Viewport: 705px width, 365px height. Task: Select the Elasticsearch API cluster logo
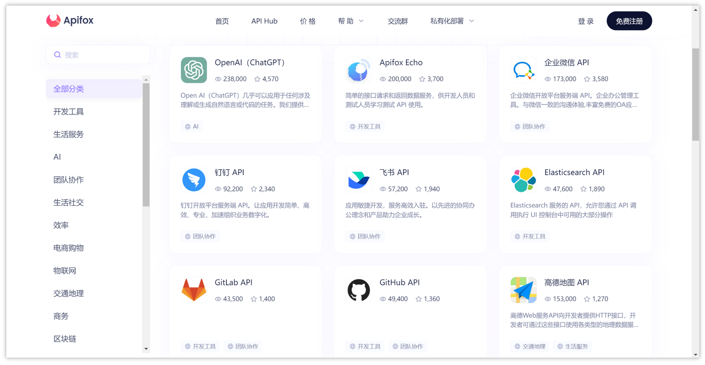523,180
